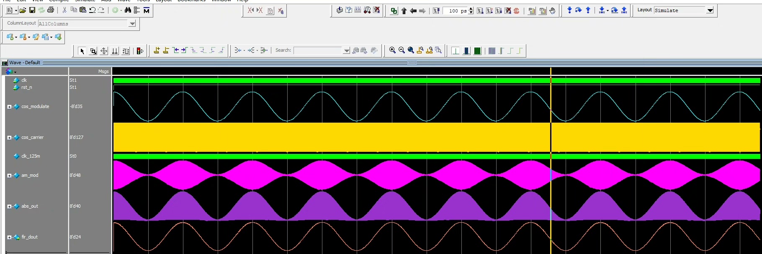Screen dimensions: 762x254
Task: Click the run length 100 ps field
Action: click(455, 11)
